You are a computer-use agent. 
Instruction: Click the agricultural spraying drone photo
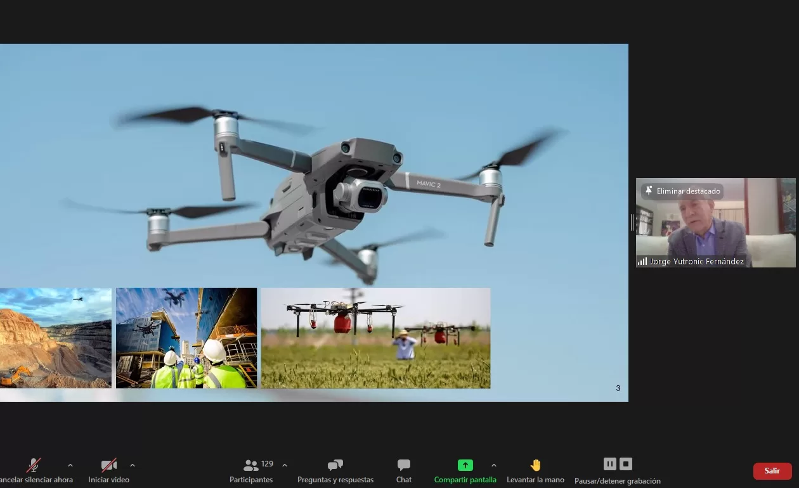[375, 338]
